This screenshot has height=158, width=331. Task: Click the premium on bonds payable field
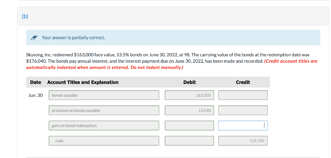[104, 110]
